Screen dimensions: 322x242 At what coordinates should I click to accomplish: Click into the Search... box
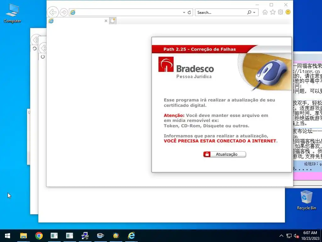(x=221, y=12)
